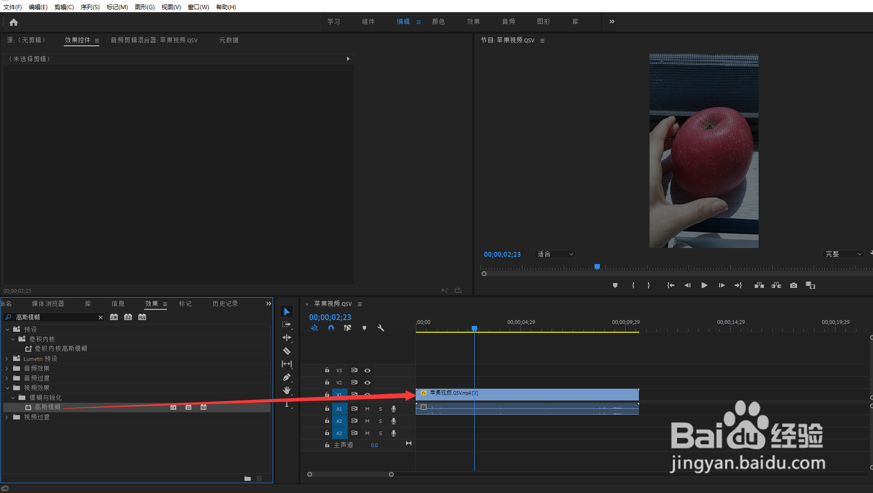
Task: Open the 窗口(W) menu
Action: [199, 7]
